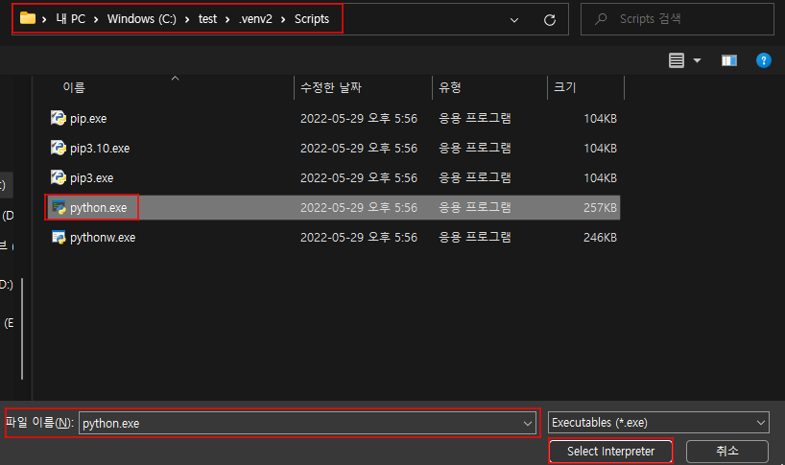Select pip.exe file name
The image size is (785, 465).
coord(88,119)
